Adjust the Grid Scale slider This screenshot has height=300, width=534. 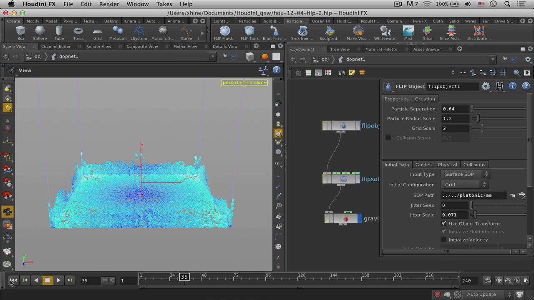point(498,128)
